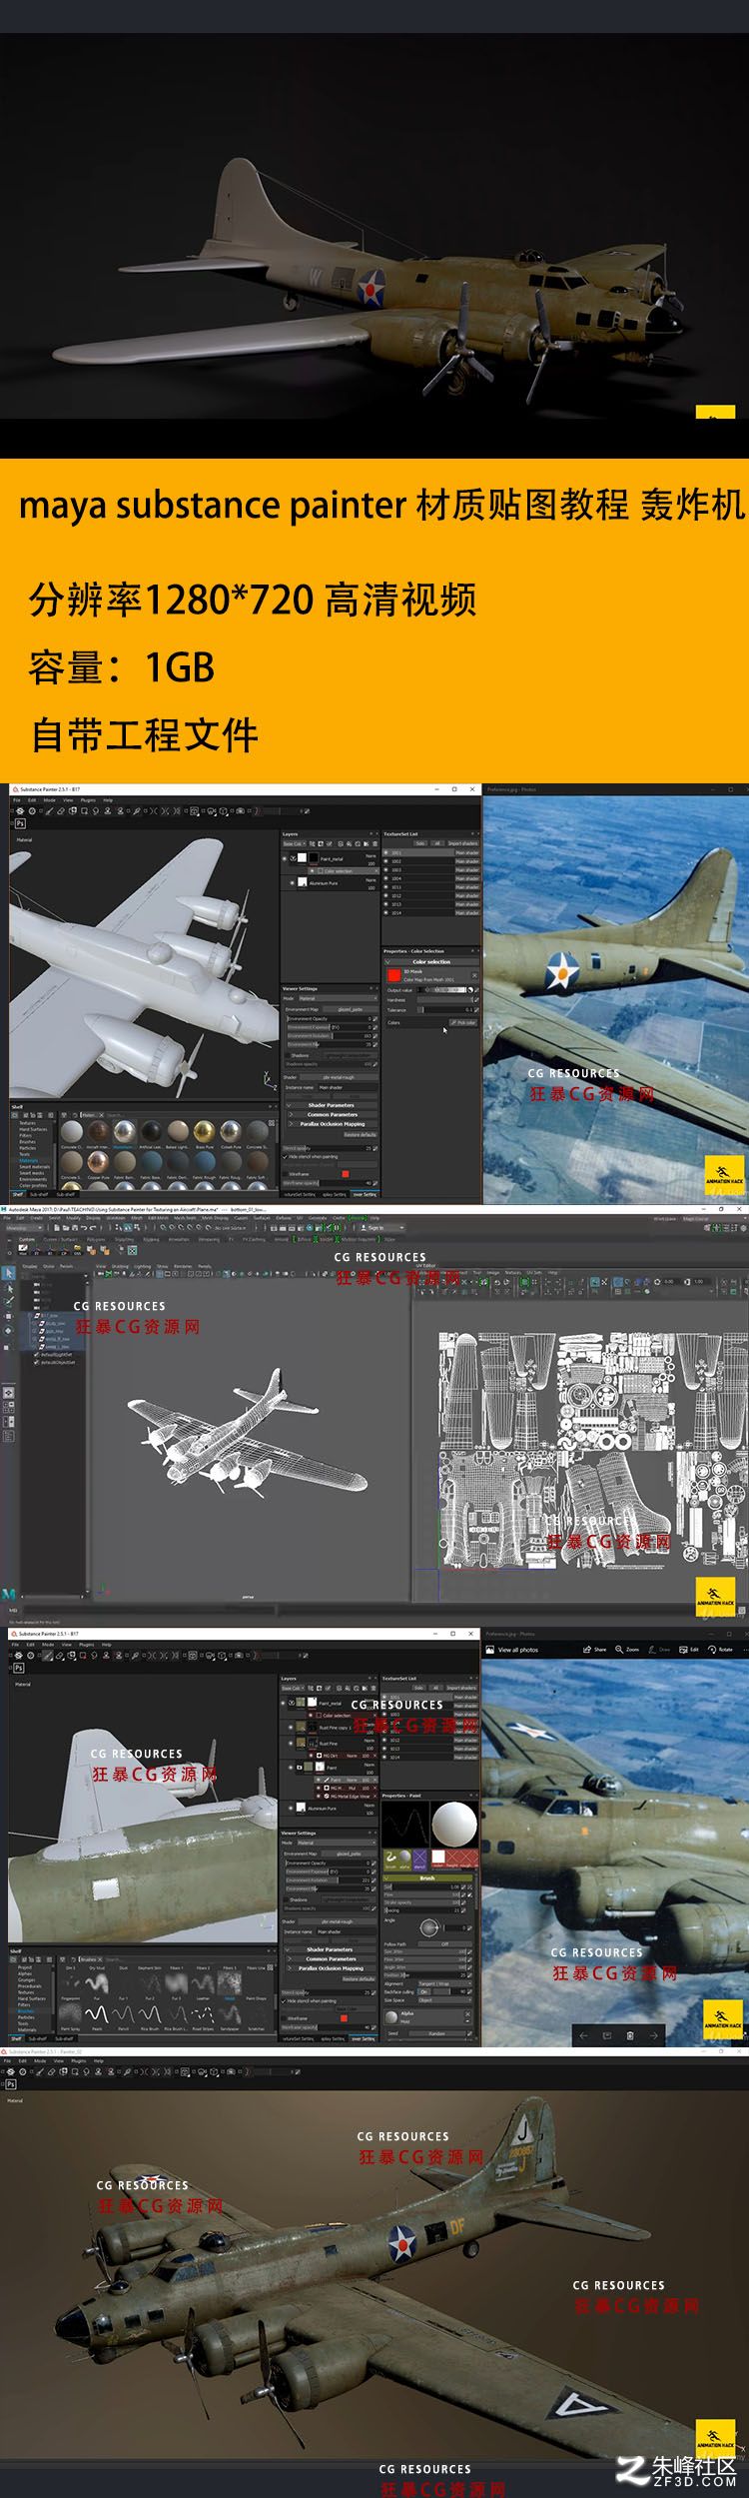Select Grunges category in painted-bomber Shelf

point(26,1980)
